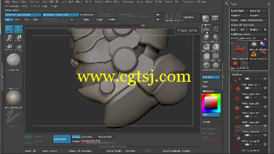The width and height of the screenshot is (274, 154).
Task: Select the Draw mode icon
Action: [18, 29]
